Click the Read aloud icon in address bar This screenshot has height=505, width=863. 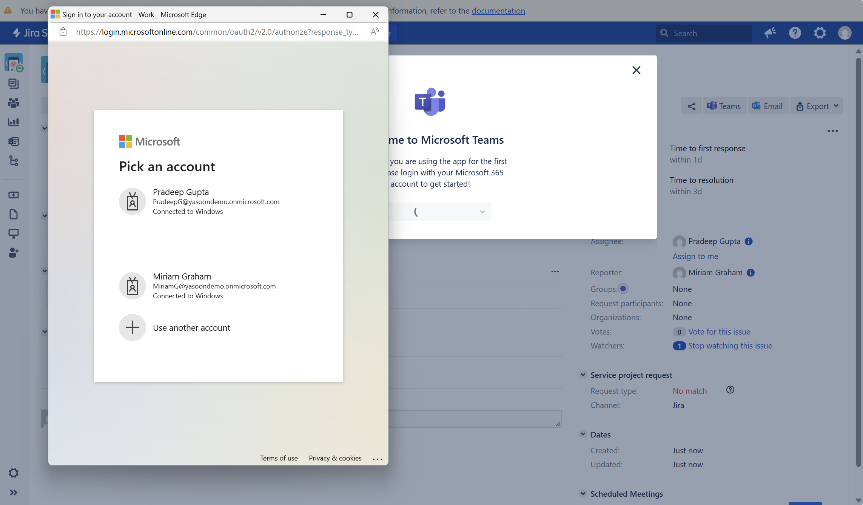[374, 32]
